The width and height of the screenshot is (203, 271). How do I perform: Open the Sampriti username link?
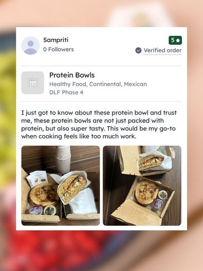click(x=56, y=40)
